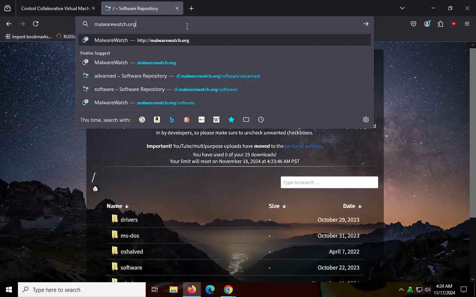
Task: Open the volume tray icon
Action: coord(428,290)
